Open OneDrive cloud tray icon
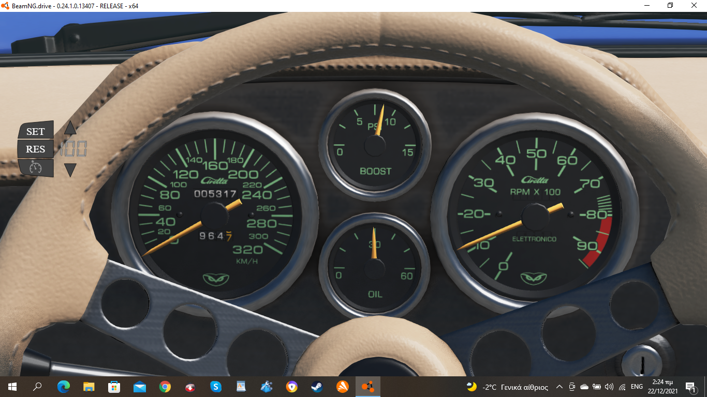Viewport: 707px width, 397px height. [584, 387]
